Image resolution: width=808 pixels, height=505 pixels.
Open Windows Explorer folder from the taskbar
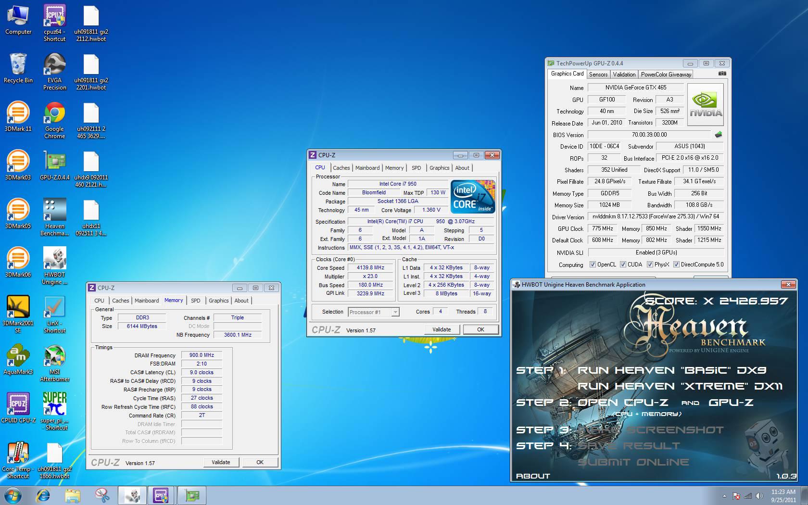[x=73, y=495]
